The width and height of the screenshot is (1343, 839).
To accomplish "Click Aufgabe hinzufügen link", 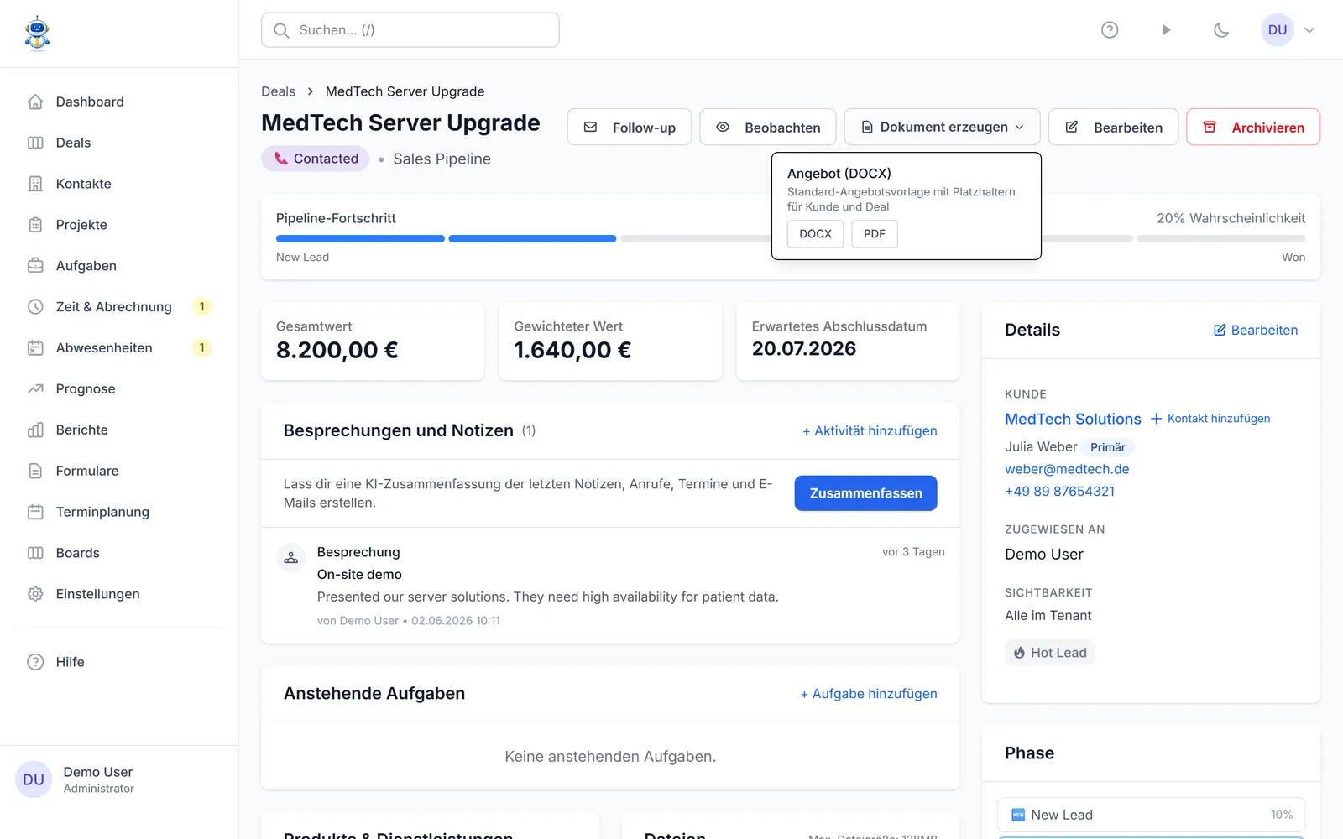I will (x=869, y=694).
